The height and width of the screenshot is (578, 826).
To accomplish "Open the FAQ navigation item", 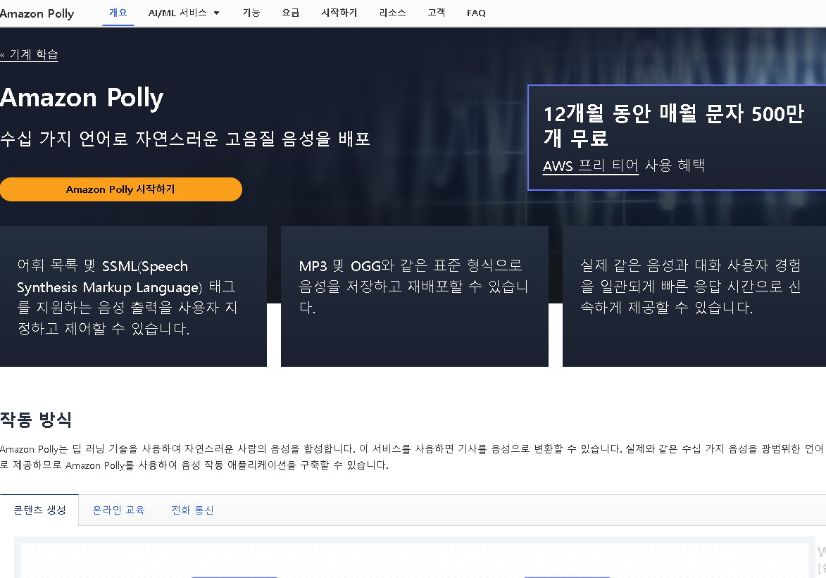I will (476, 13).
